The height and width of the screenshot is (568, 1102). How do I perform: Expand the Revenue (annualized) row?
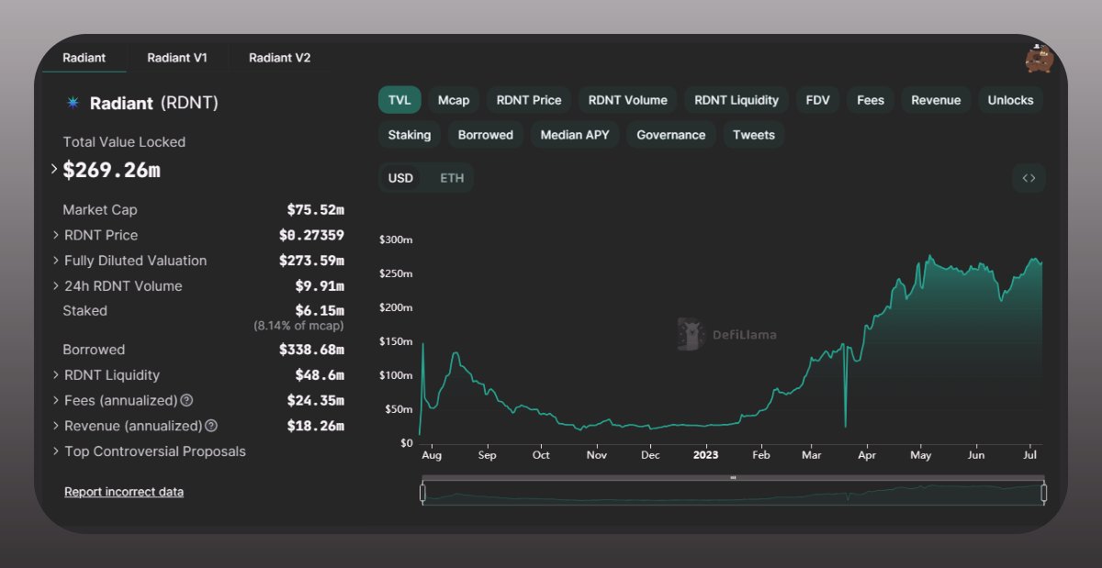pyautogui.click(x=56, y=426)
